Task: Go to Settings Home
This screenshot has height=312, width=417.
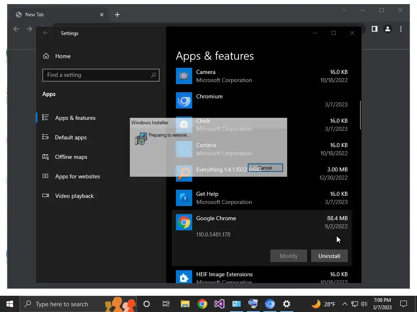Action: [x=63, y=56]
